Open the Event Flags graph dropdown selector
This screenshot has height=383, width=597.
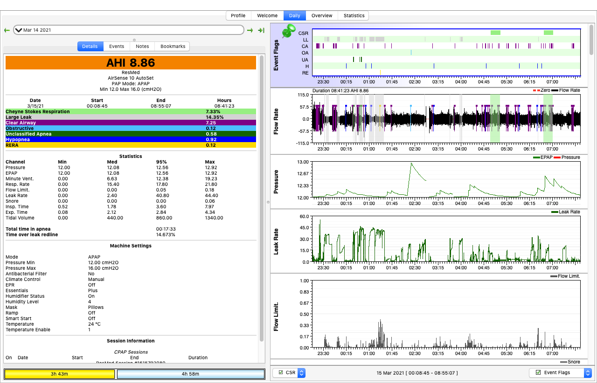pos(588,373)
